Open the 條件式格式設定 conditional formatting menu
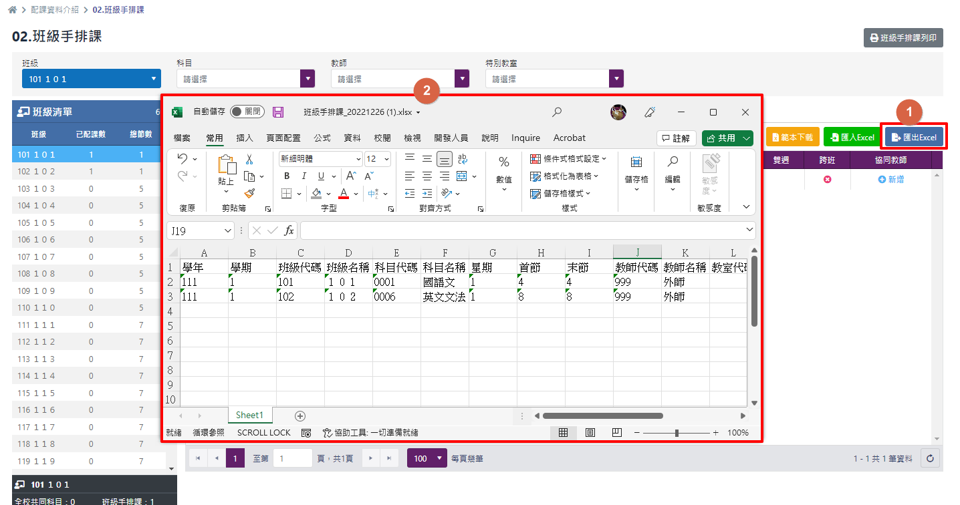960x505 pixels. coord(568,159)
